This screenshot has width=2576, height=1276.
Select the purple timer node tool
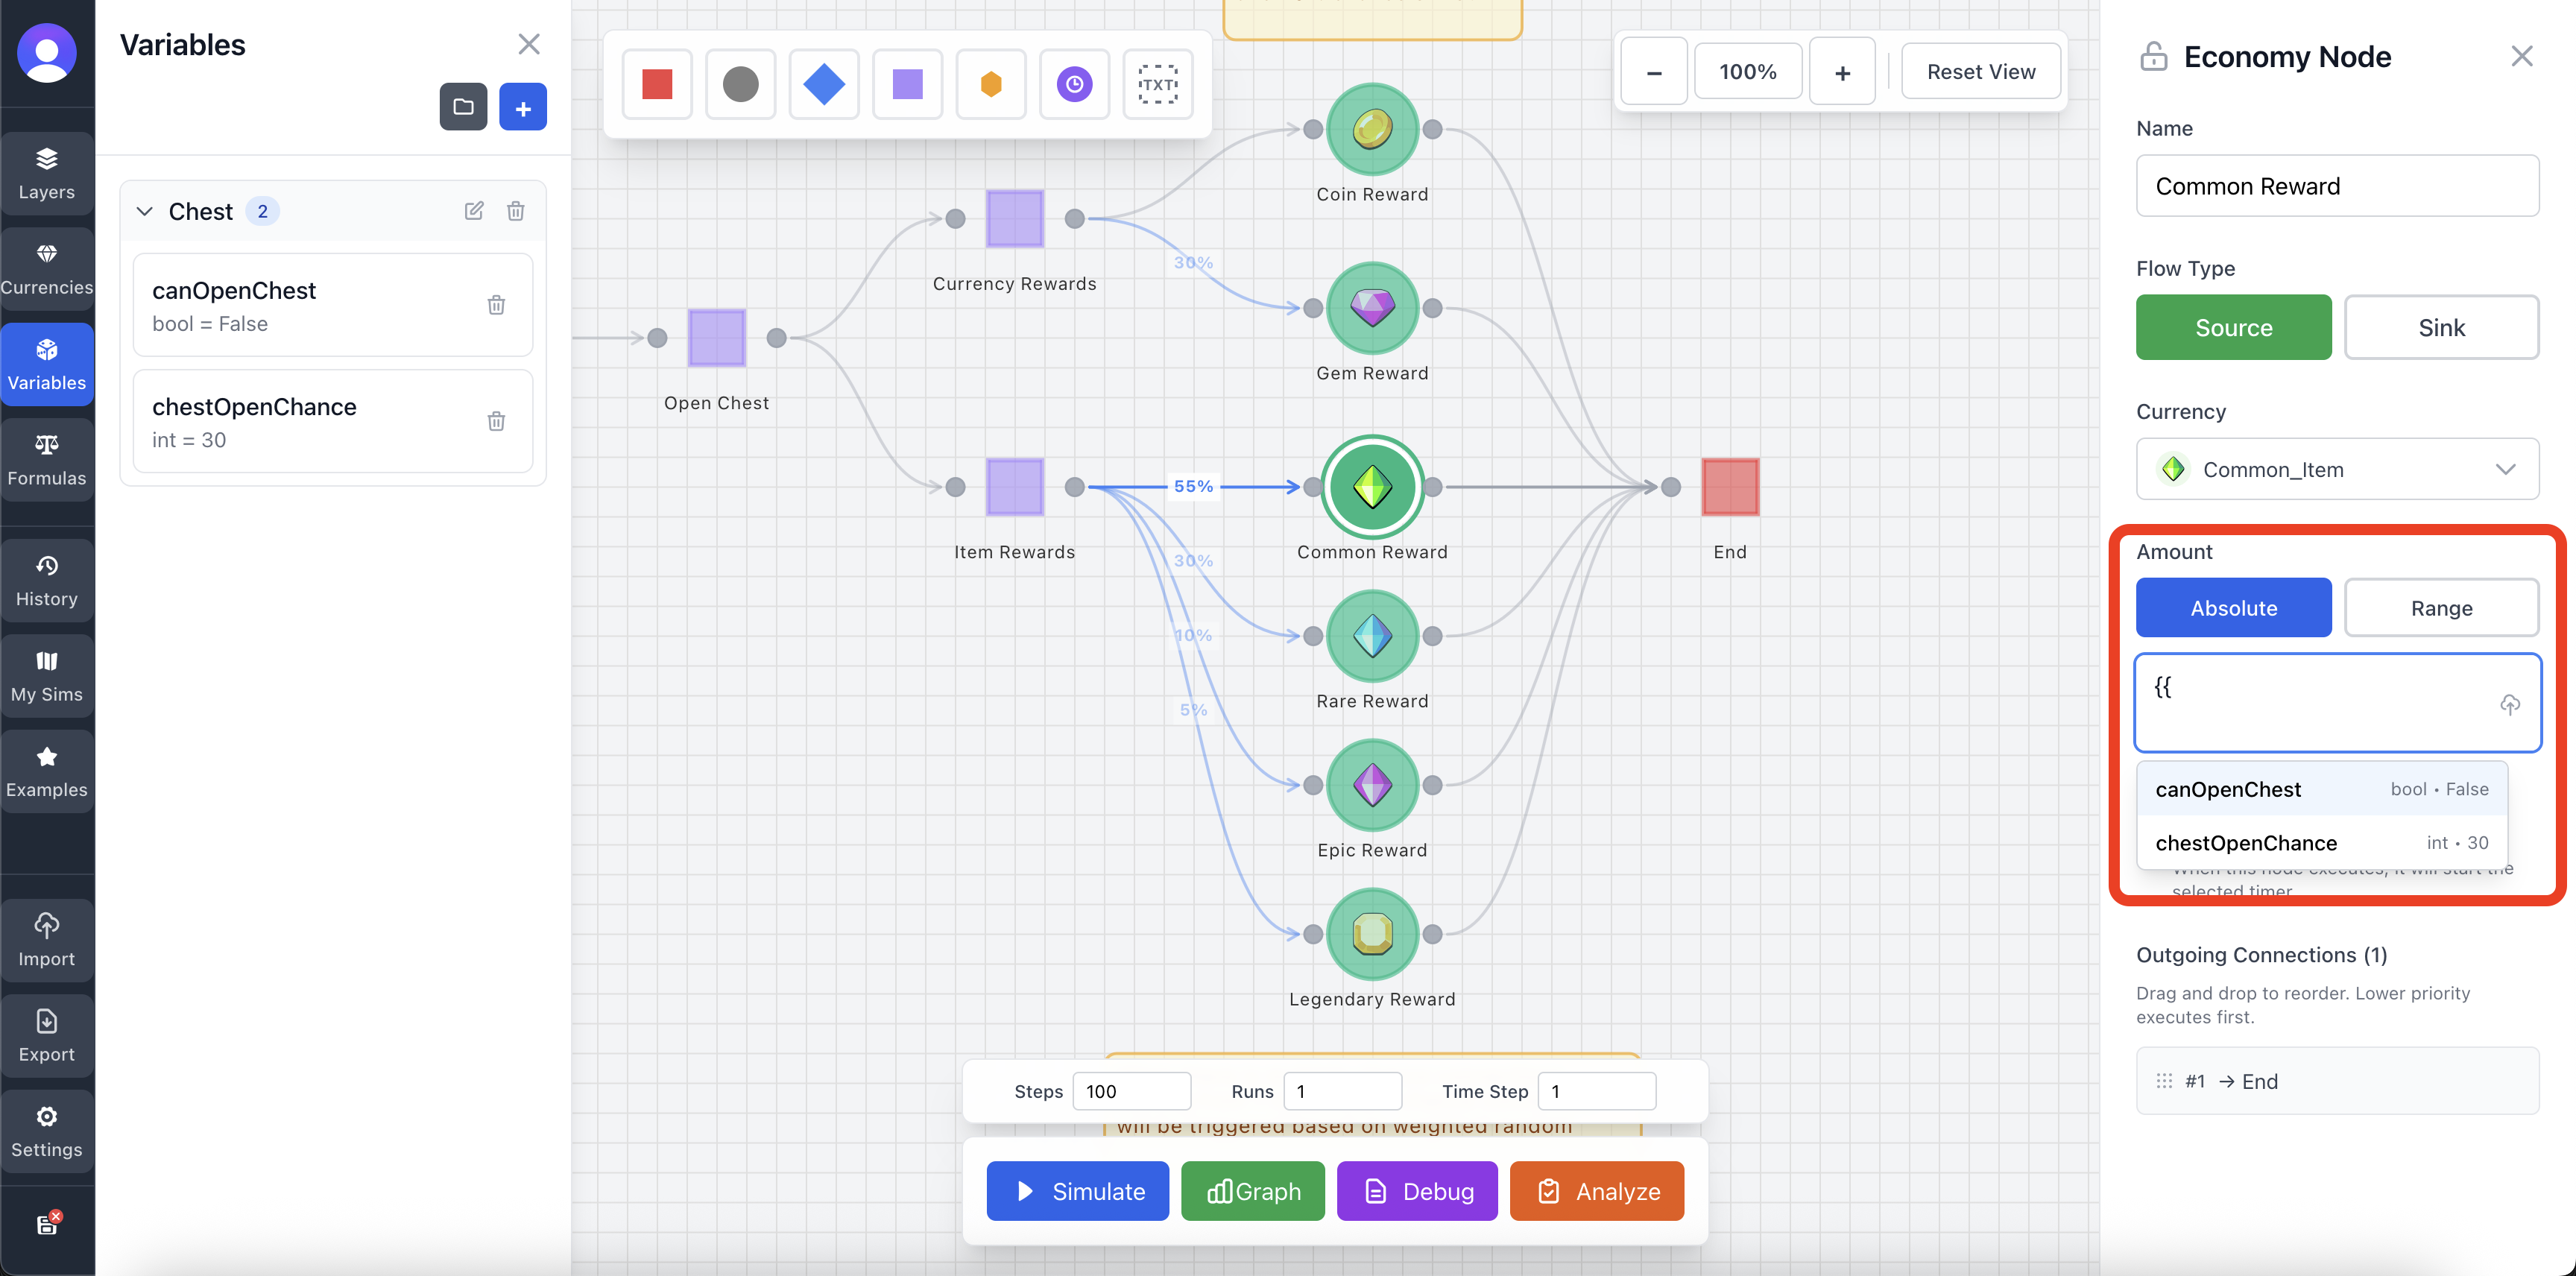tap(1074, 84)
